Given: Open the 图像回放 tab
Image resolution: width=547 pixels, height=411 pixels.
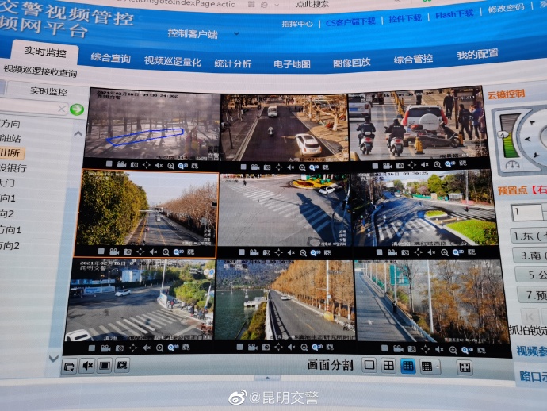Looking at the screenshot, I should (351, 62).
